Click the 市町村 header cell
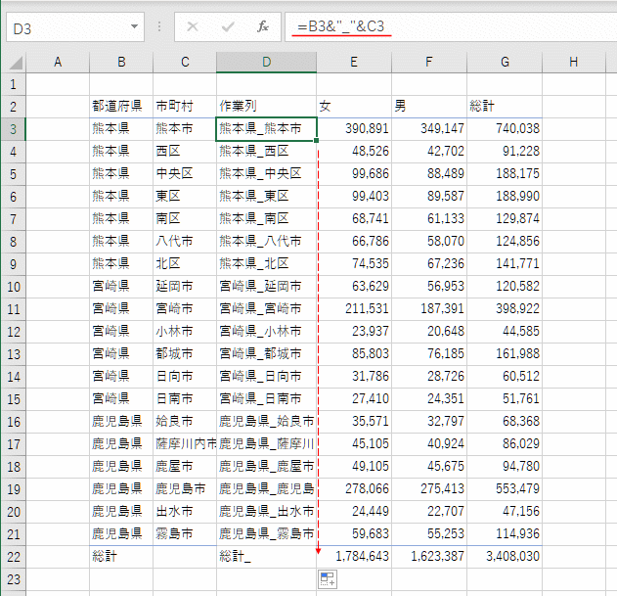This screenshot has width=617, height=596. (185, 107)
